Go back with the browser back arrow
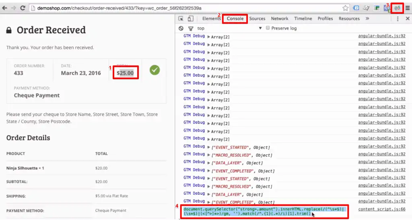Viewport: 412px width, 220px height. click(4, 8)
